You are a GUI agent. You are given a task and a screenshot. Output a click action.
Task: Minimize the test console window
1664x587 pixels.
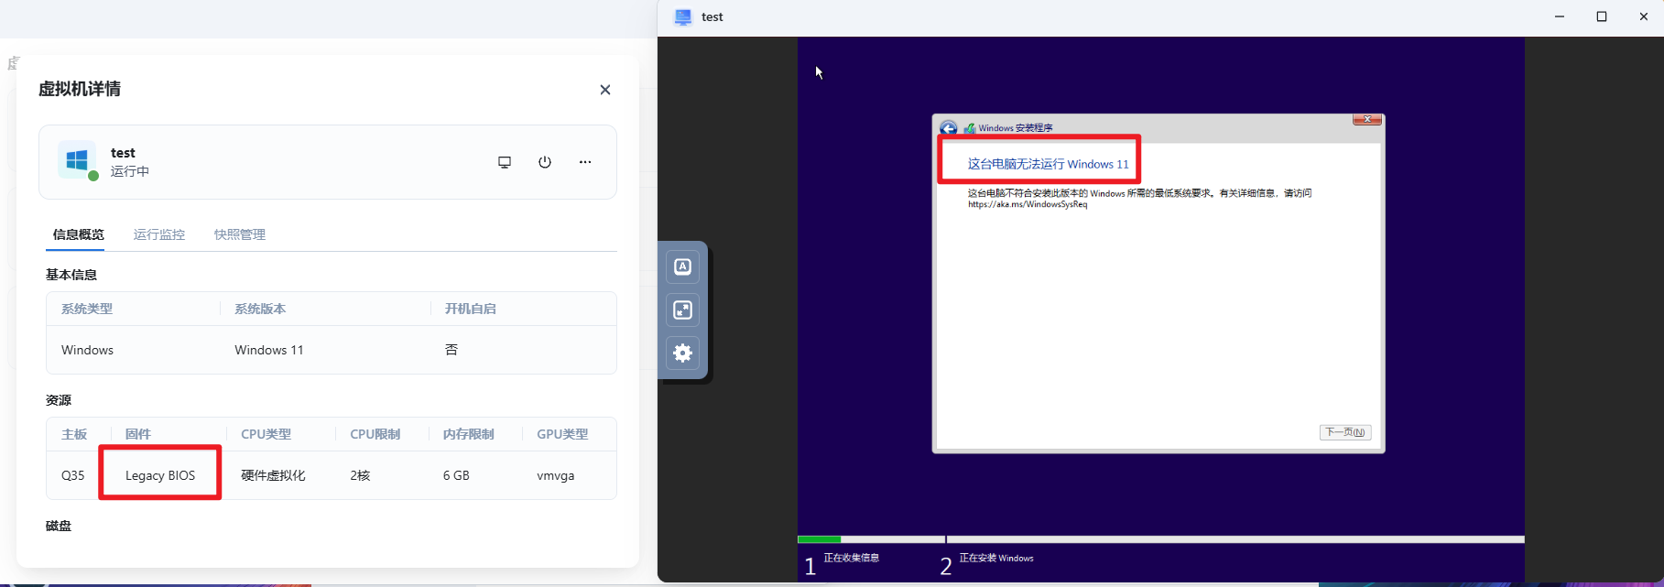(x=1560, y=16)
